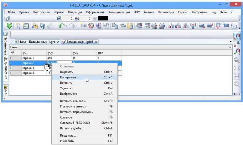Toggle the pin icon in right toolbar
This screenshot has height=145, width=243.
click(x=237, y=44)
